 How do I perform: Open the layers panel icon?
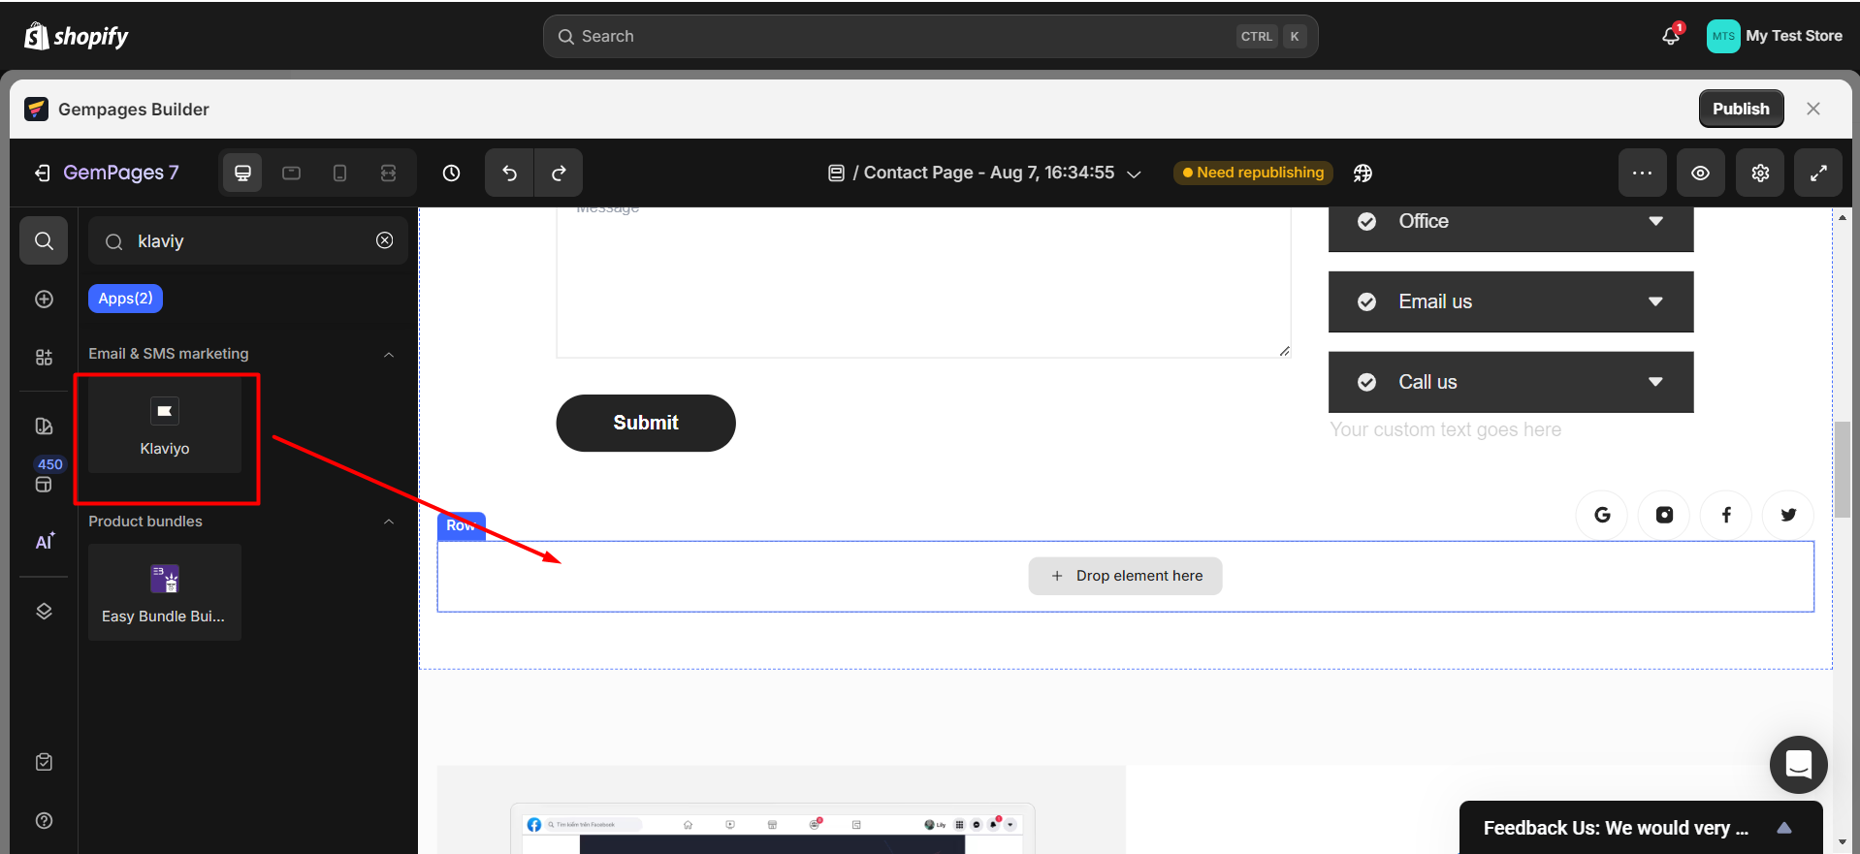click(x=44, y=611)
